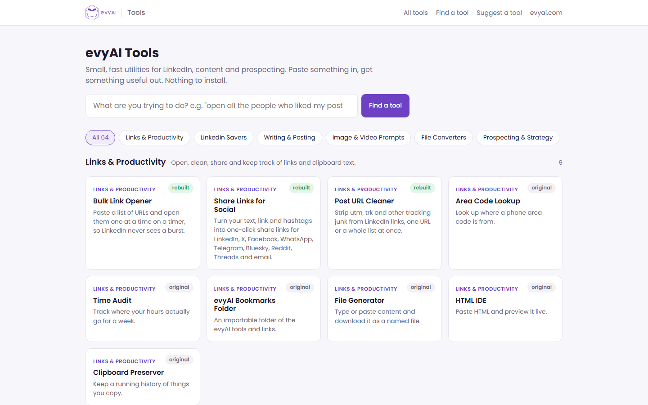This screenshot has height=405, width=648.
Task: Click the original badge on HTML IDE
Action: (x=541, y=288)
